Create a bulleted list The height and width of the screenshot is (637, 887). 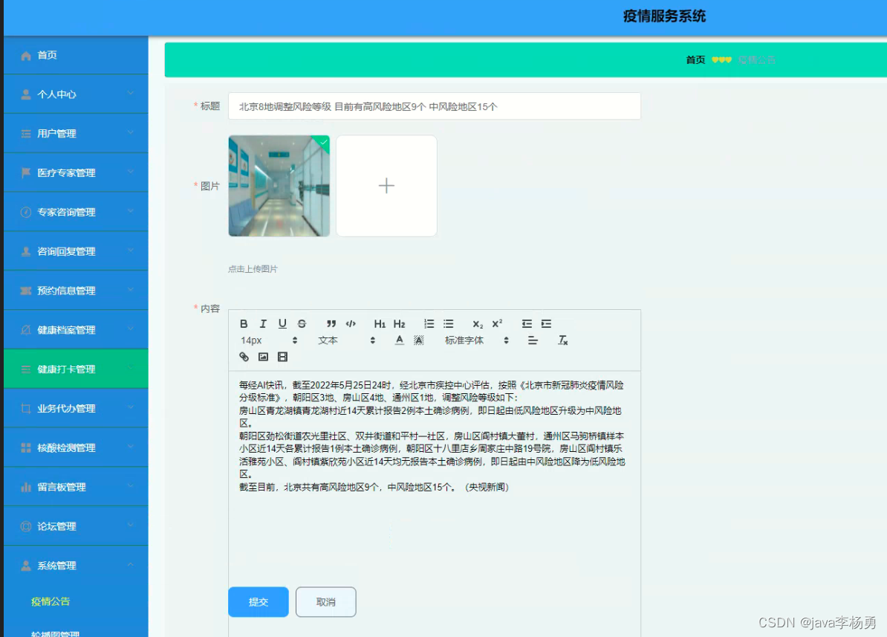[449, 324]
